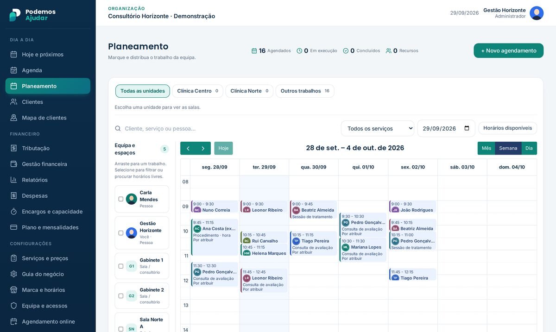Screen dimensions: 556x332
Task: Open the Tributação sidebar icon
Action: pyautogui.click(x=14, y=148)
